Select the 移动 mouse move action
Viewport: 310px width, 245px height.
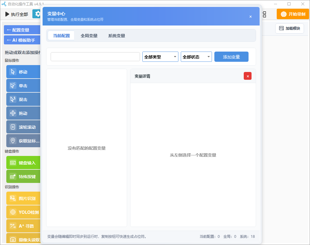coord(23,72)
